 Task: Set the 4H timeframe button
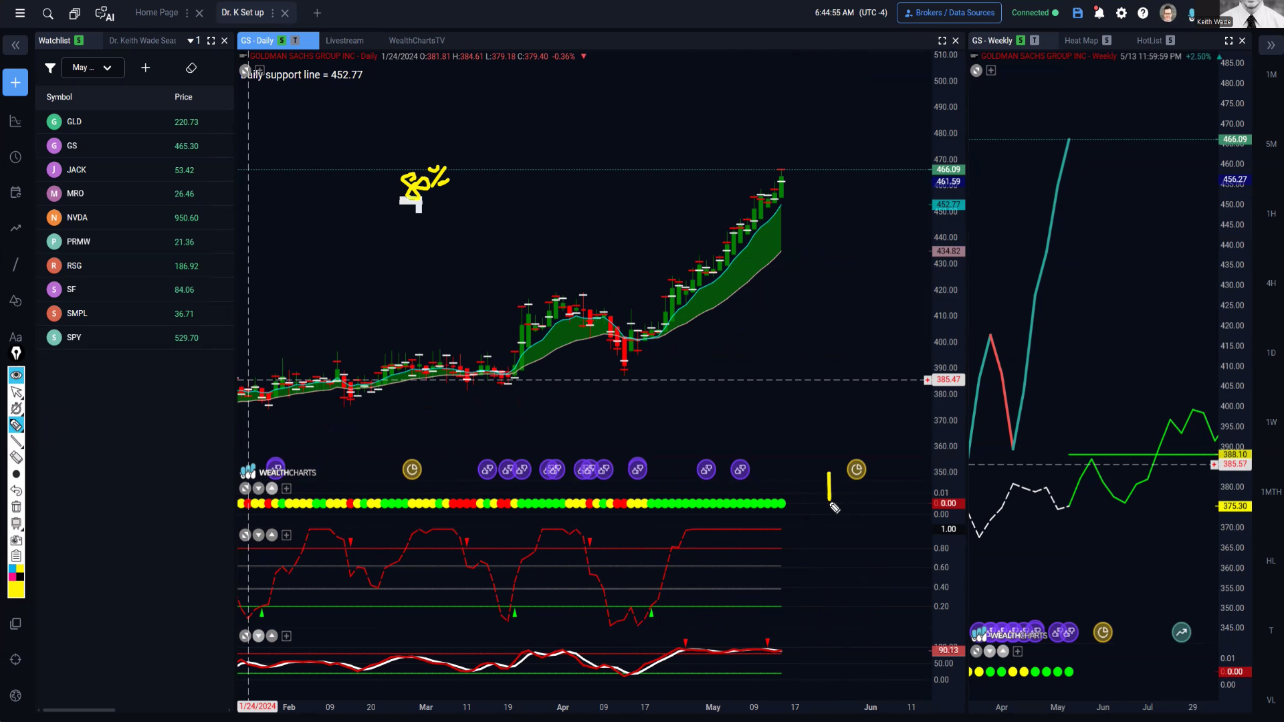pyautogui.click(x=1271, y=283)
